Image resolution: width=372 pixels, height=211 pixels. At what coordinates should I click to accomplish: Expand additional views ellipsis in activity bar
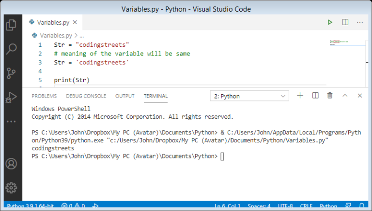click(x=11, y=121)
